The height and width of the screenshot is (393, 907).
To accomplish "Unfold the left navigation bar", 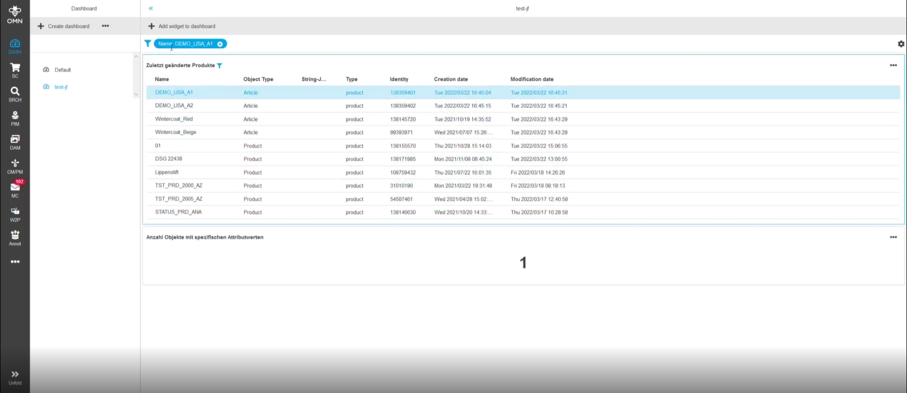I will 15,377.
